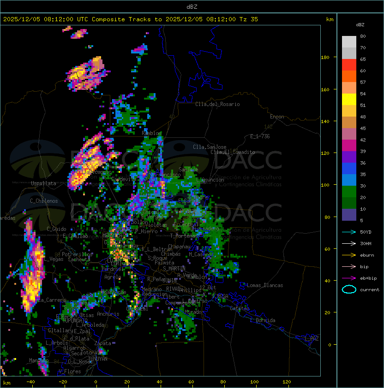
Task: Pick the bright green swatch between 30 and 20
Action: point(349,192)
